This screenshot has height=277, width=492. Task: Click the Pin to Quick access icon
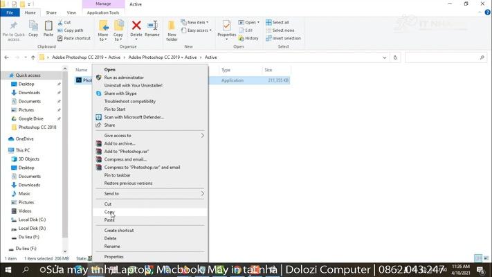click(13, 29)
